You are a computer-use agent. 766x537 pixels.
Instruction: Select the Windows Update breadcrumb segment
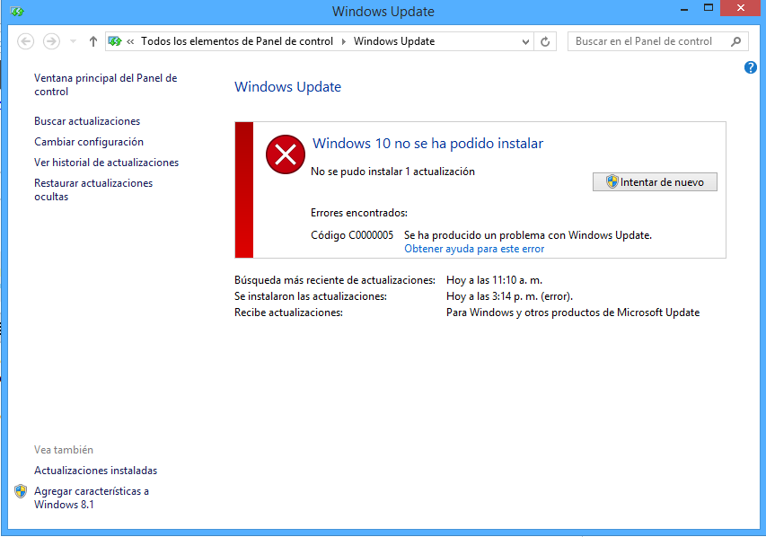pyautogui.click(x=394, y=41)
